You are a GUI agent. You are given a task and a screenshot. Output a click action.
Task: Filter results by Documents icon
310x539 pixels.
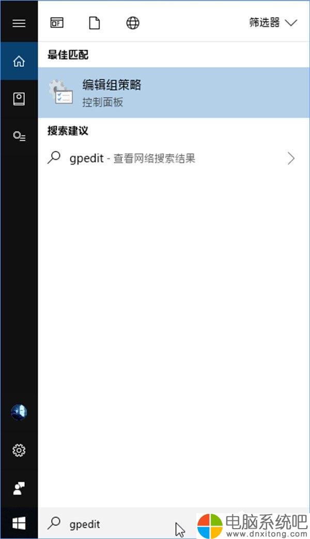pyautogui.click(x=95, y=23)
